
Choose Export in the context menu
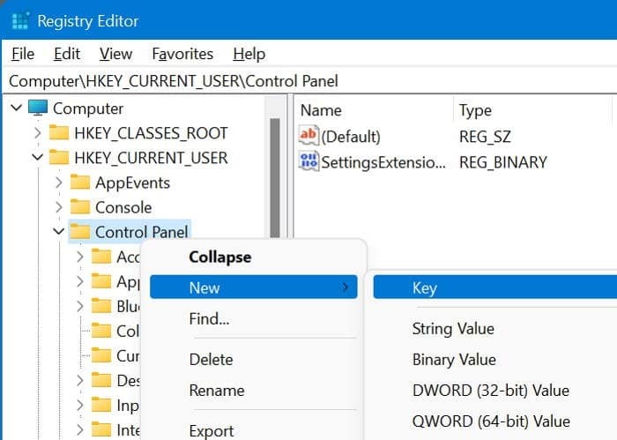pos(254,430)
